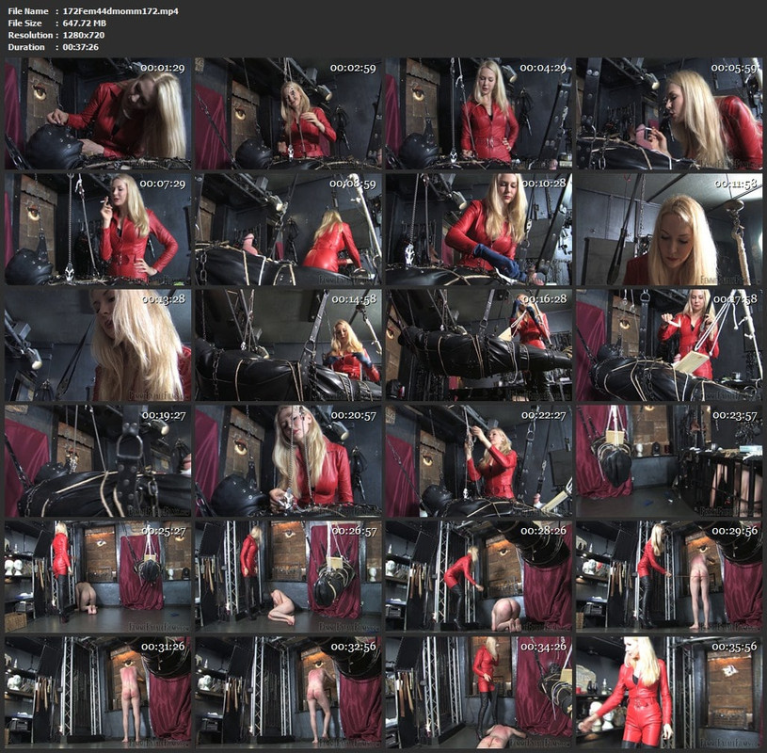Click the thumbnail marked 00:04:29
This screenshot has height=753, width=767.
click(478, 114)
